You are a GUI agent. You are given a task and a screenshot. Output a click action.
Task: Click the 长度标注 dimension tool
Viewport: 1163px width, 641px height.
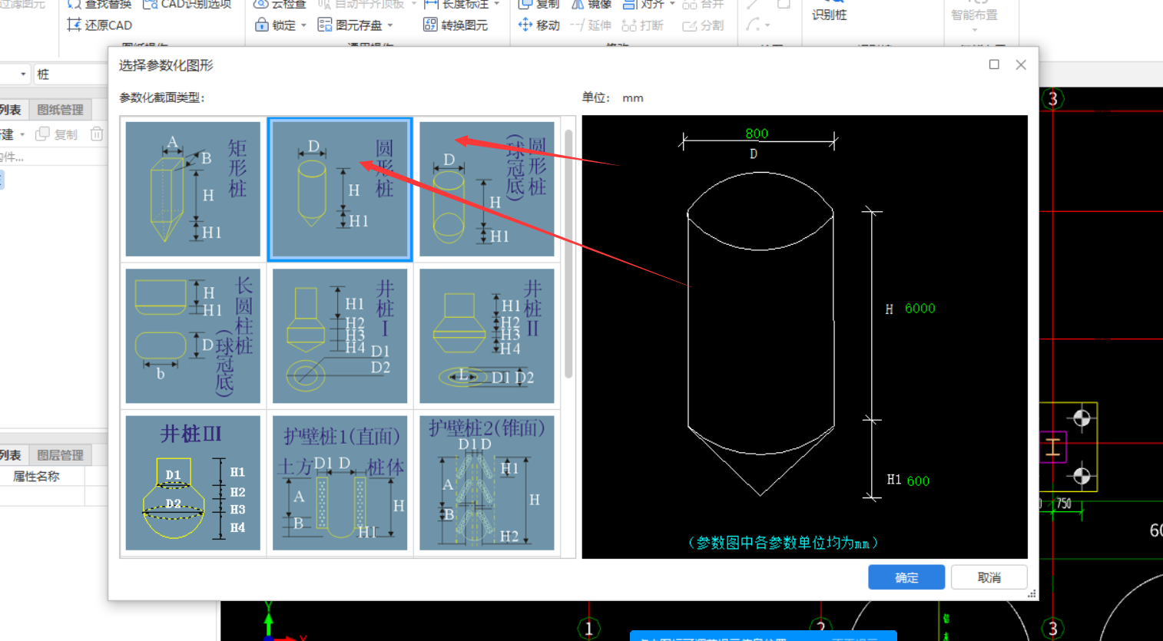tap(456, 4)
